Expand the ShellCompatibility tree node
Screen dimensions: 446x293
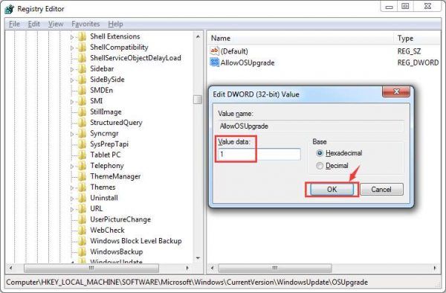pyautogui.click(x=72, y=48)
